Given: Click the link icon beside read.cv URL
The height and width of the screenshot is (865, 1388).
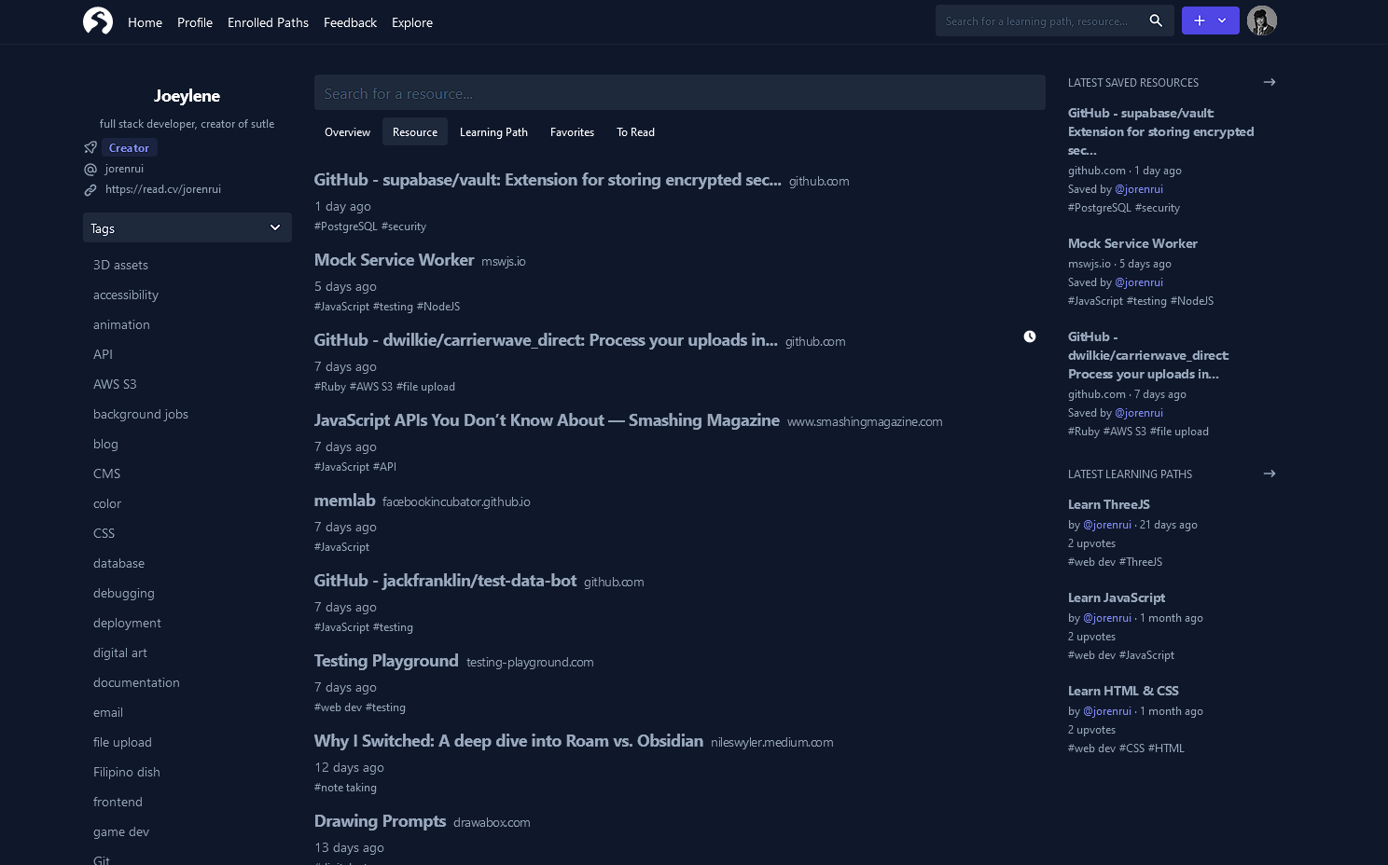Looking at the screenshot, I should pyautogui.click(x=90, y=189).
